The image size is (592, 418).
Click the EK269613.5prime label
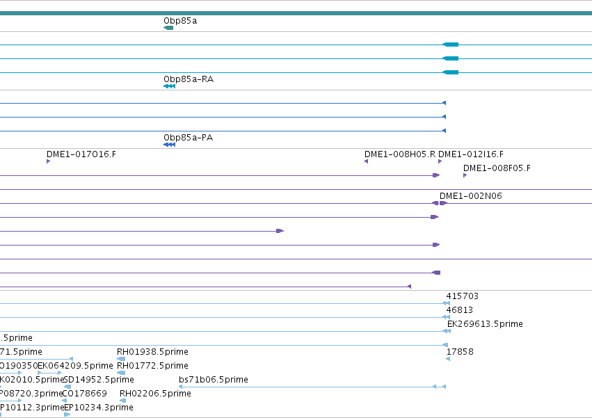point(485,324)
